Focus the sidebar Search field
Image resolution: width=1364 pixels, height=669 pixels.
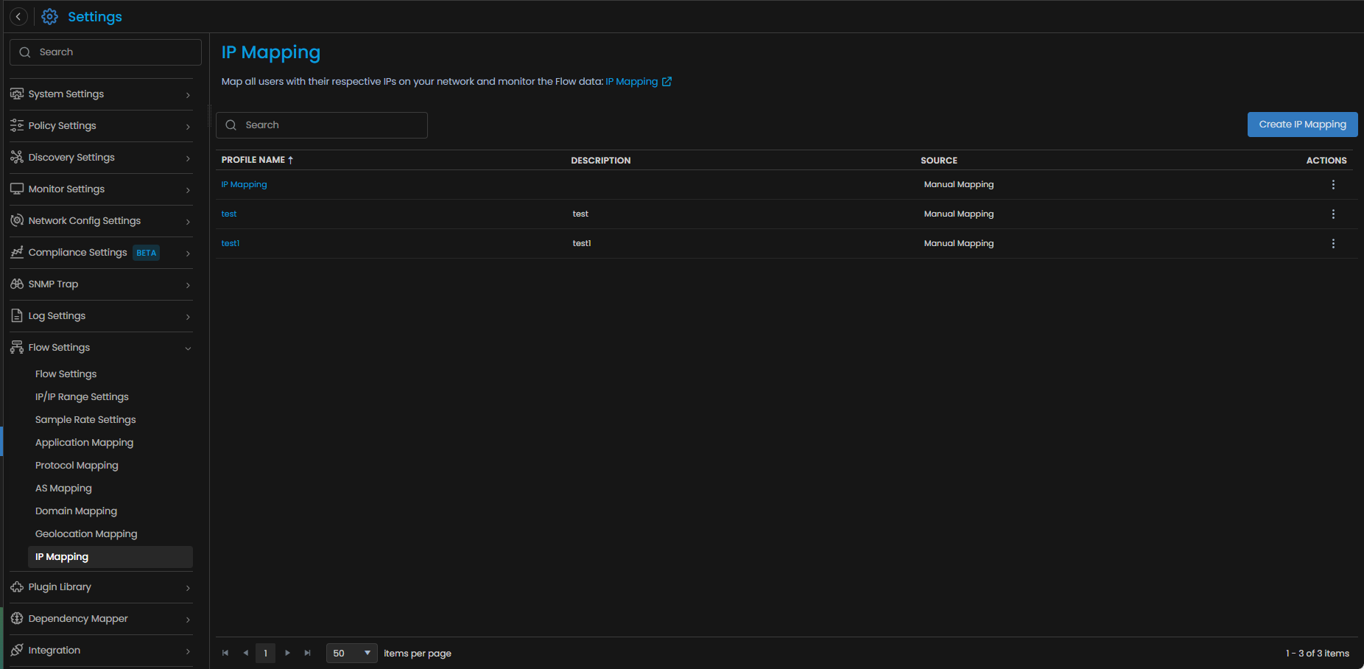point(105,52)
